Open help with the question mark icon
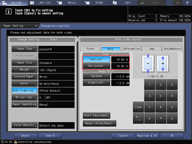The width and height of the screenshot is (192, 144). click(x=187, y=3)
